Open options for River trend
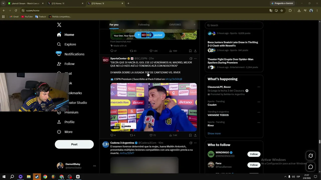This screenshot has width=321, height=180. [259, 122]
